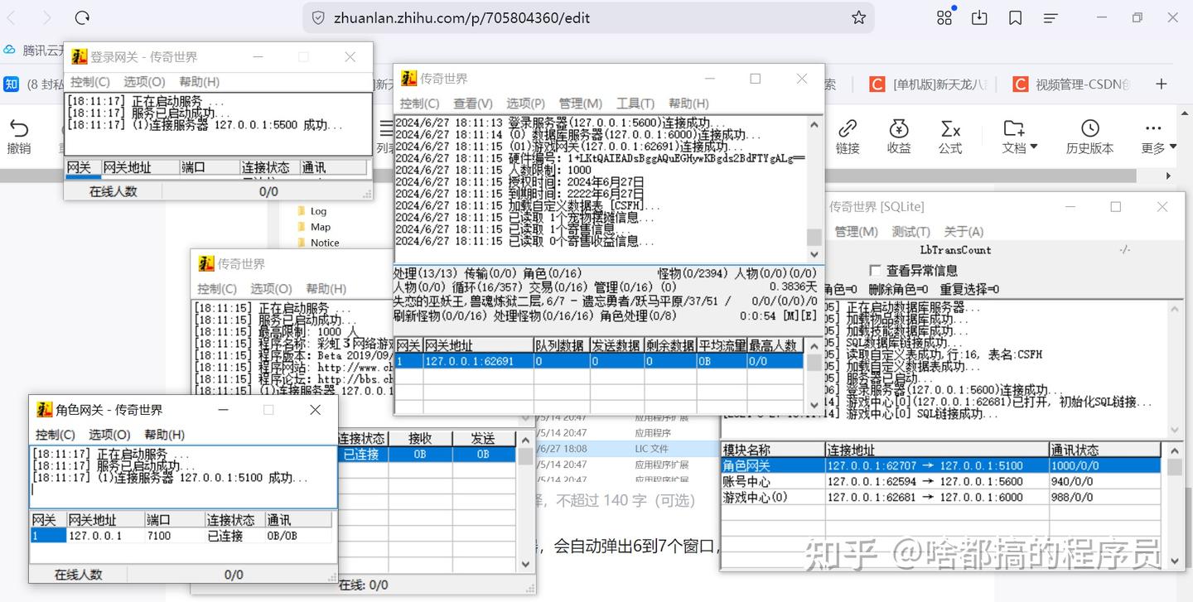Click the 撤销 undo icon in editor toolbar
The width and height of the screenshot is (1193, 602).
point(18,128)
